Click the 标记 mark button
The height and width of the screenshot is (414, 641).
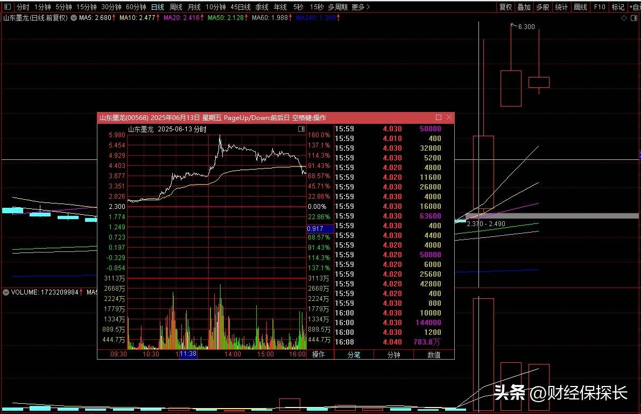618,7
